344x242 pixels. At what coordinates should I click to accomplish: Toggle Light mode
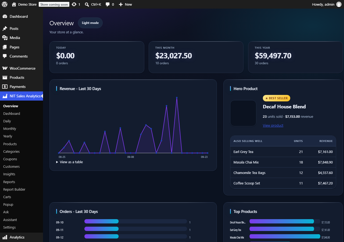[90, 23]
